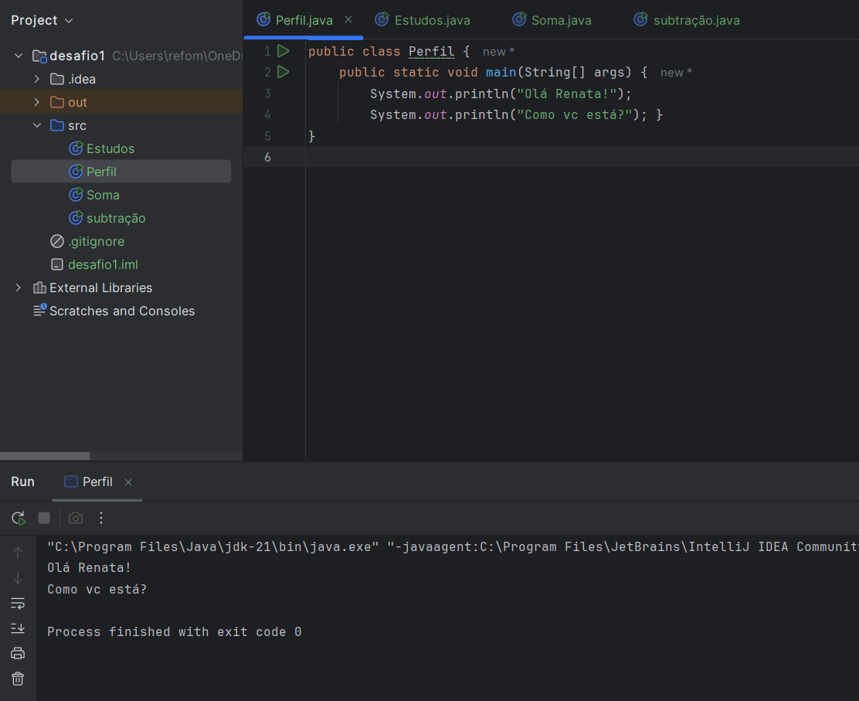Click the src folder icon

(x=57, y=125)
